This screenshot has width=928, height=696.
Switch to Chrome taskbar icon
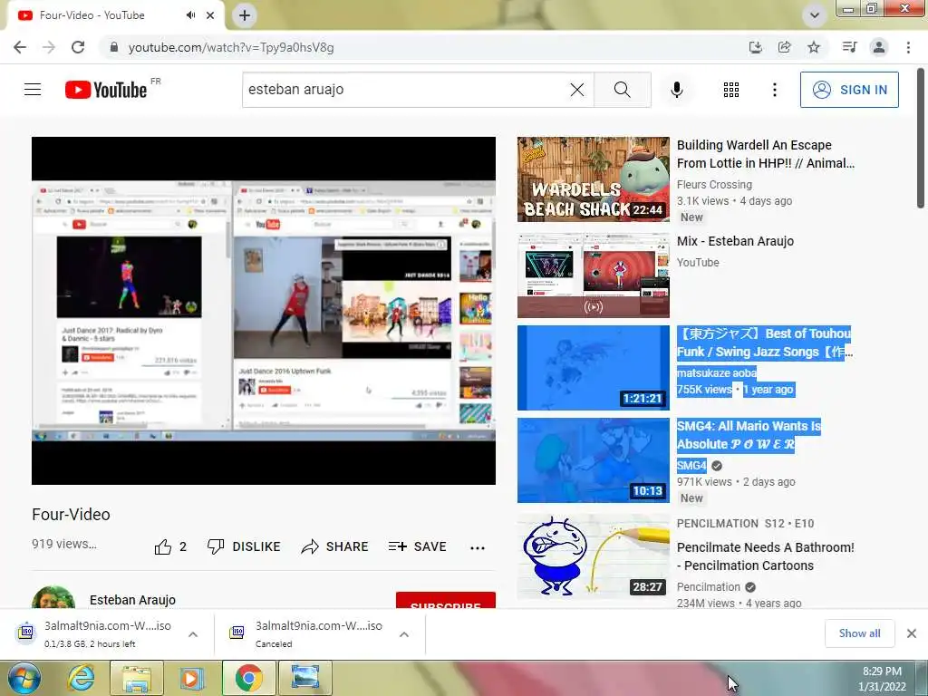tap(248, 678)
